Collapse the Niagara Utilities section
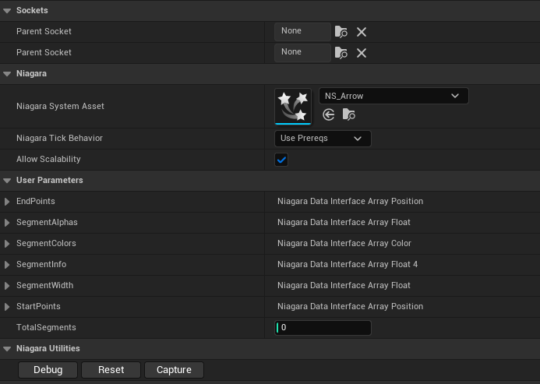This screenshot has width=540, height=384. click(7, 349)
